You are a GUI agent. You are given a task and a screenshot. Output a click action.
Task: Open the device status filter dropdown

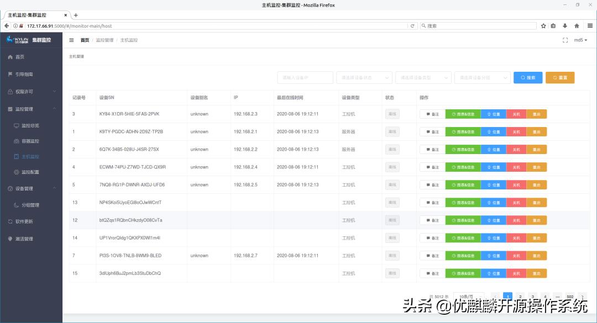point(364,77)
